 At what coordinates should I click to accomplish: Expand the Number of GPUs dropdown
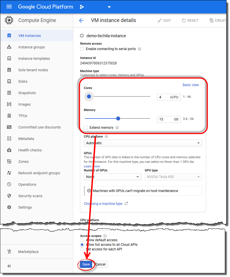click(112, 177)
